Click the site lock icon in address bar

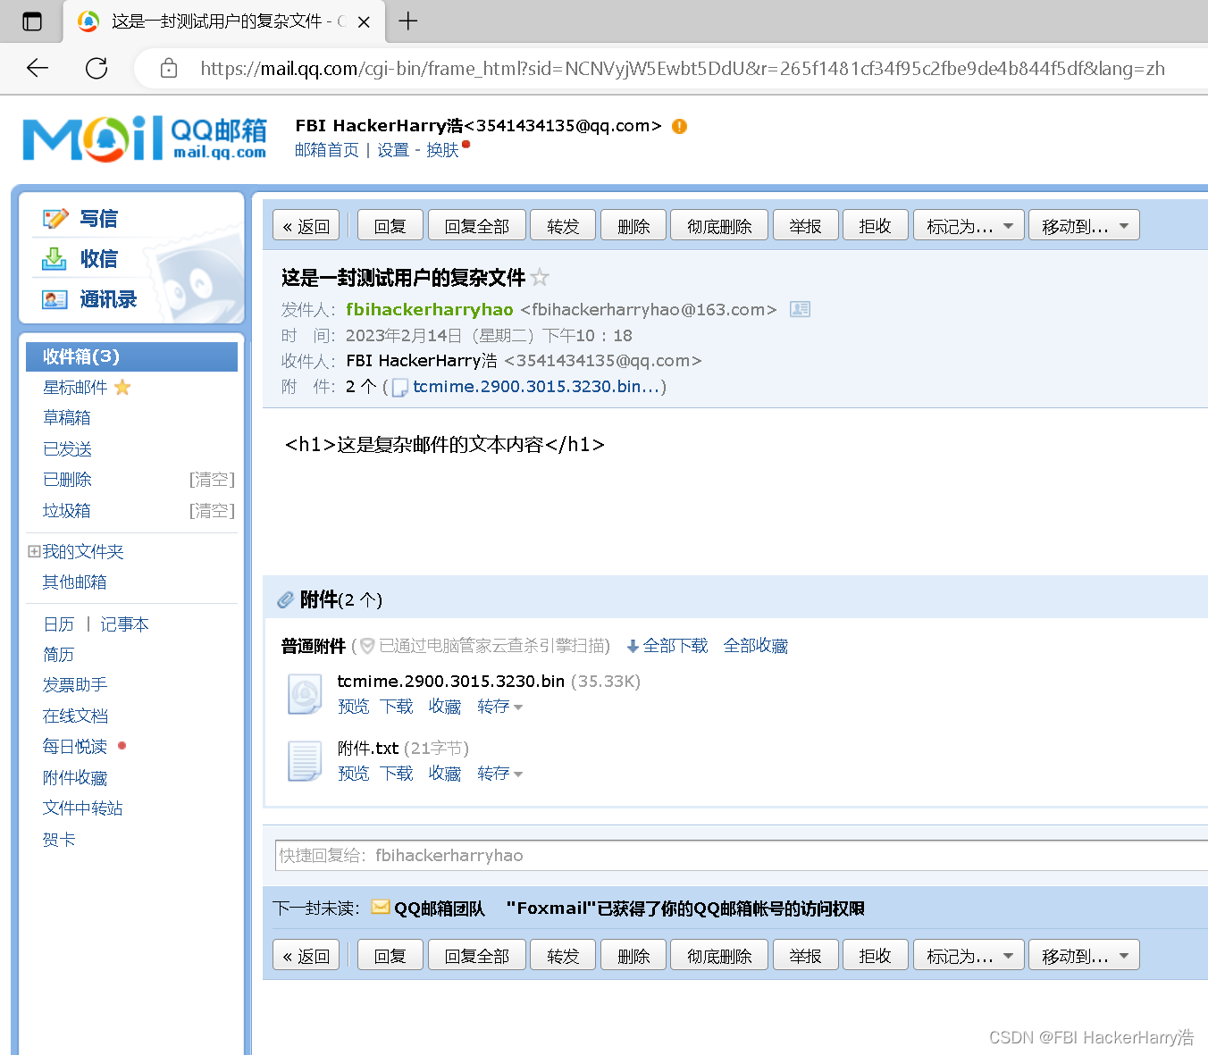(x=169, y=68)
